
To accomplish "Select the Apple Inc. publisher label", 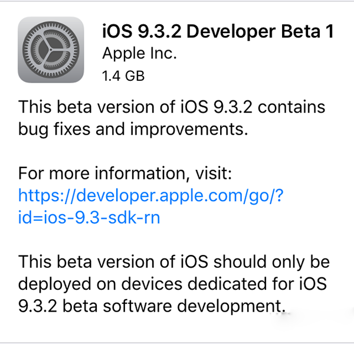I will click(x=139, y=53).
